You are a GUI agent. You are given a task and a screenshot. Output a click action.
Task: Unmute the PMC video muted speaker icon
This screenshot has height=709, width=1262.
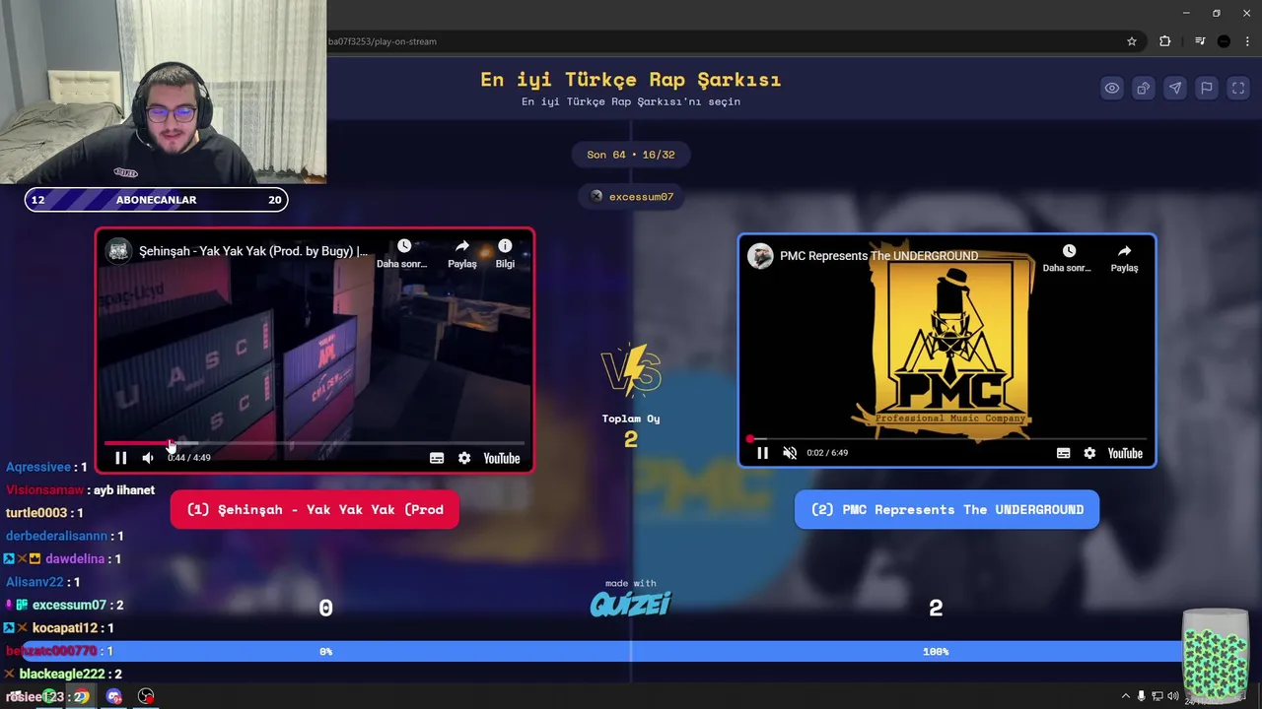point(790,453)
